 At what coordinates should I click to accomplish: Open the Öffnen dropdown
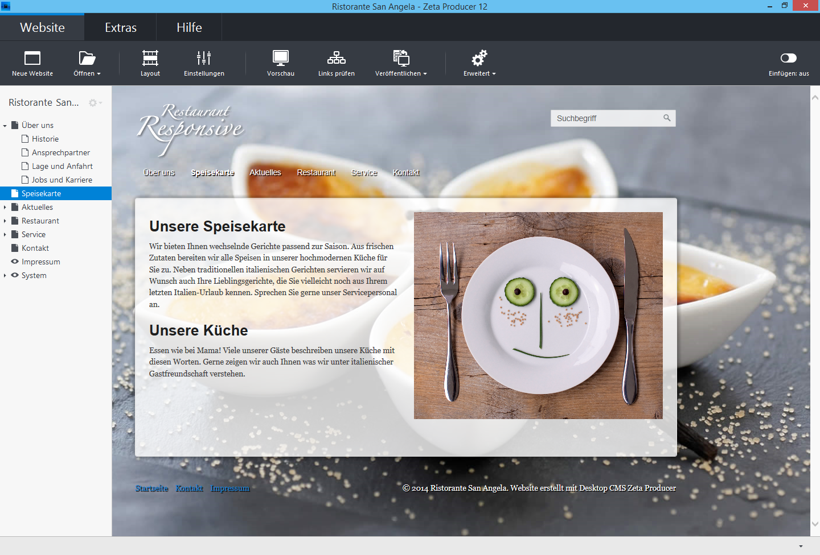coord(87,63)
